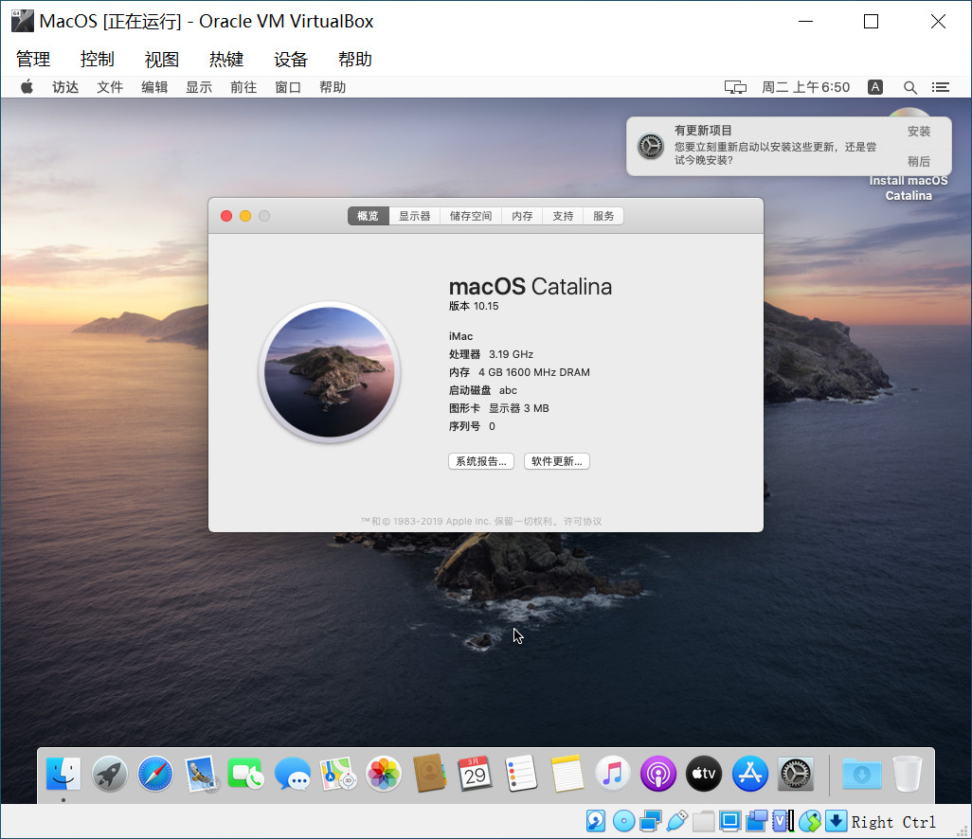Image resolution: width=972 pixels, height=839 pixels.
Task: Open Trash bin in Dock
Action: pyautogui.click(x=908, y=774)
